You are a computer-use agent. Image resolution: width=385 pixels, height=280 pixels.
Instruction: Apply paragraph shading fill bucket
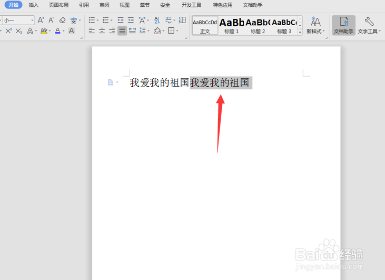[x=157, y=31]
